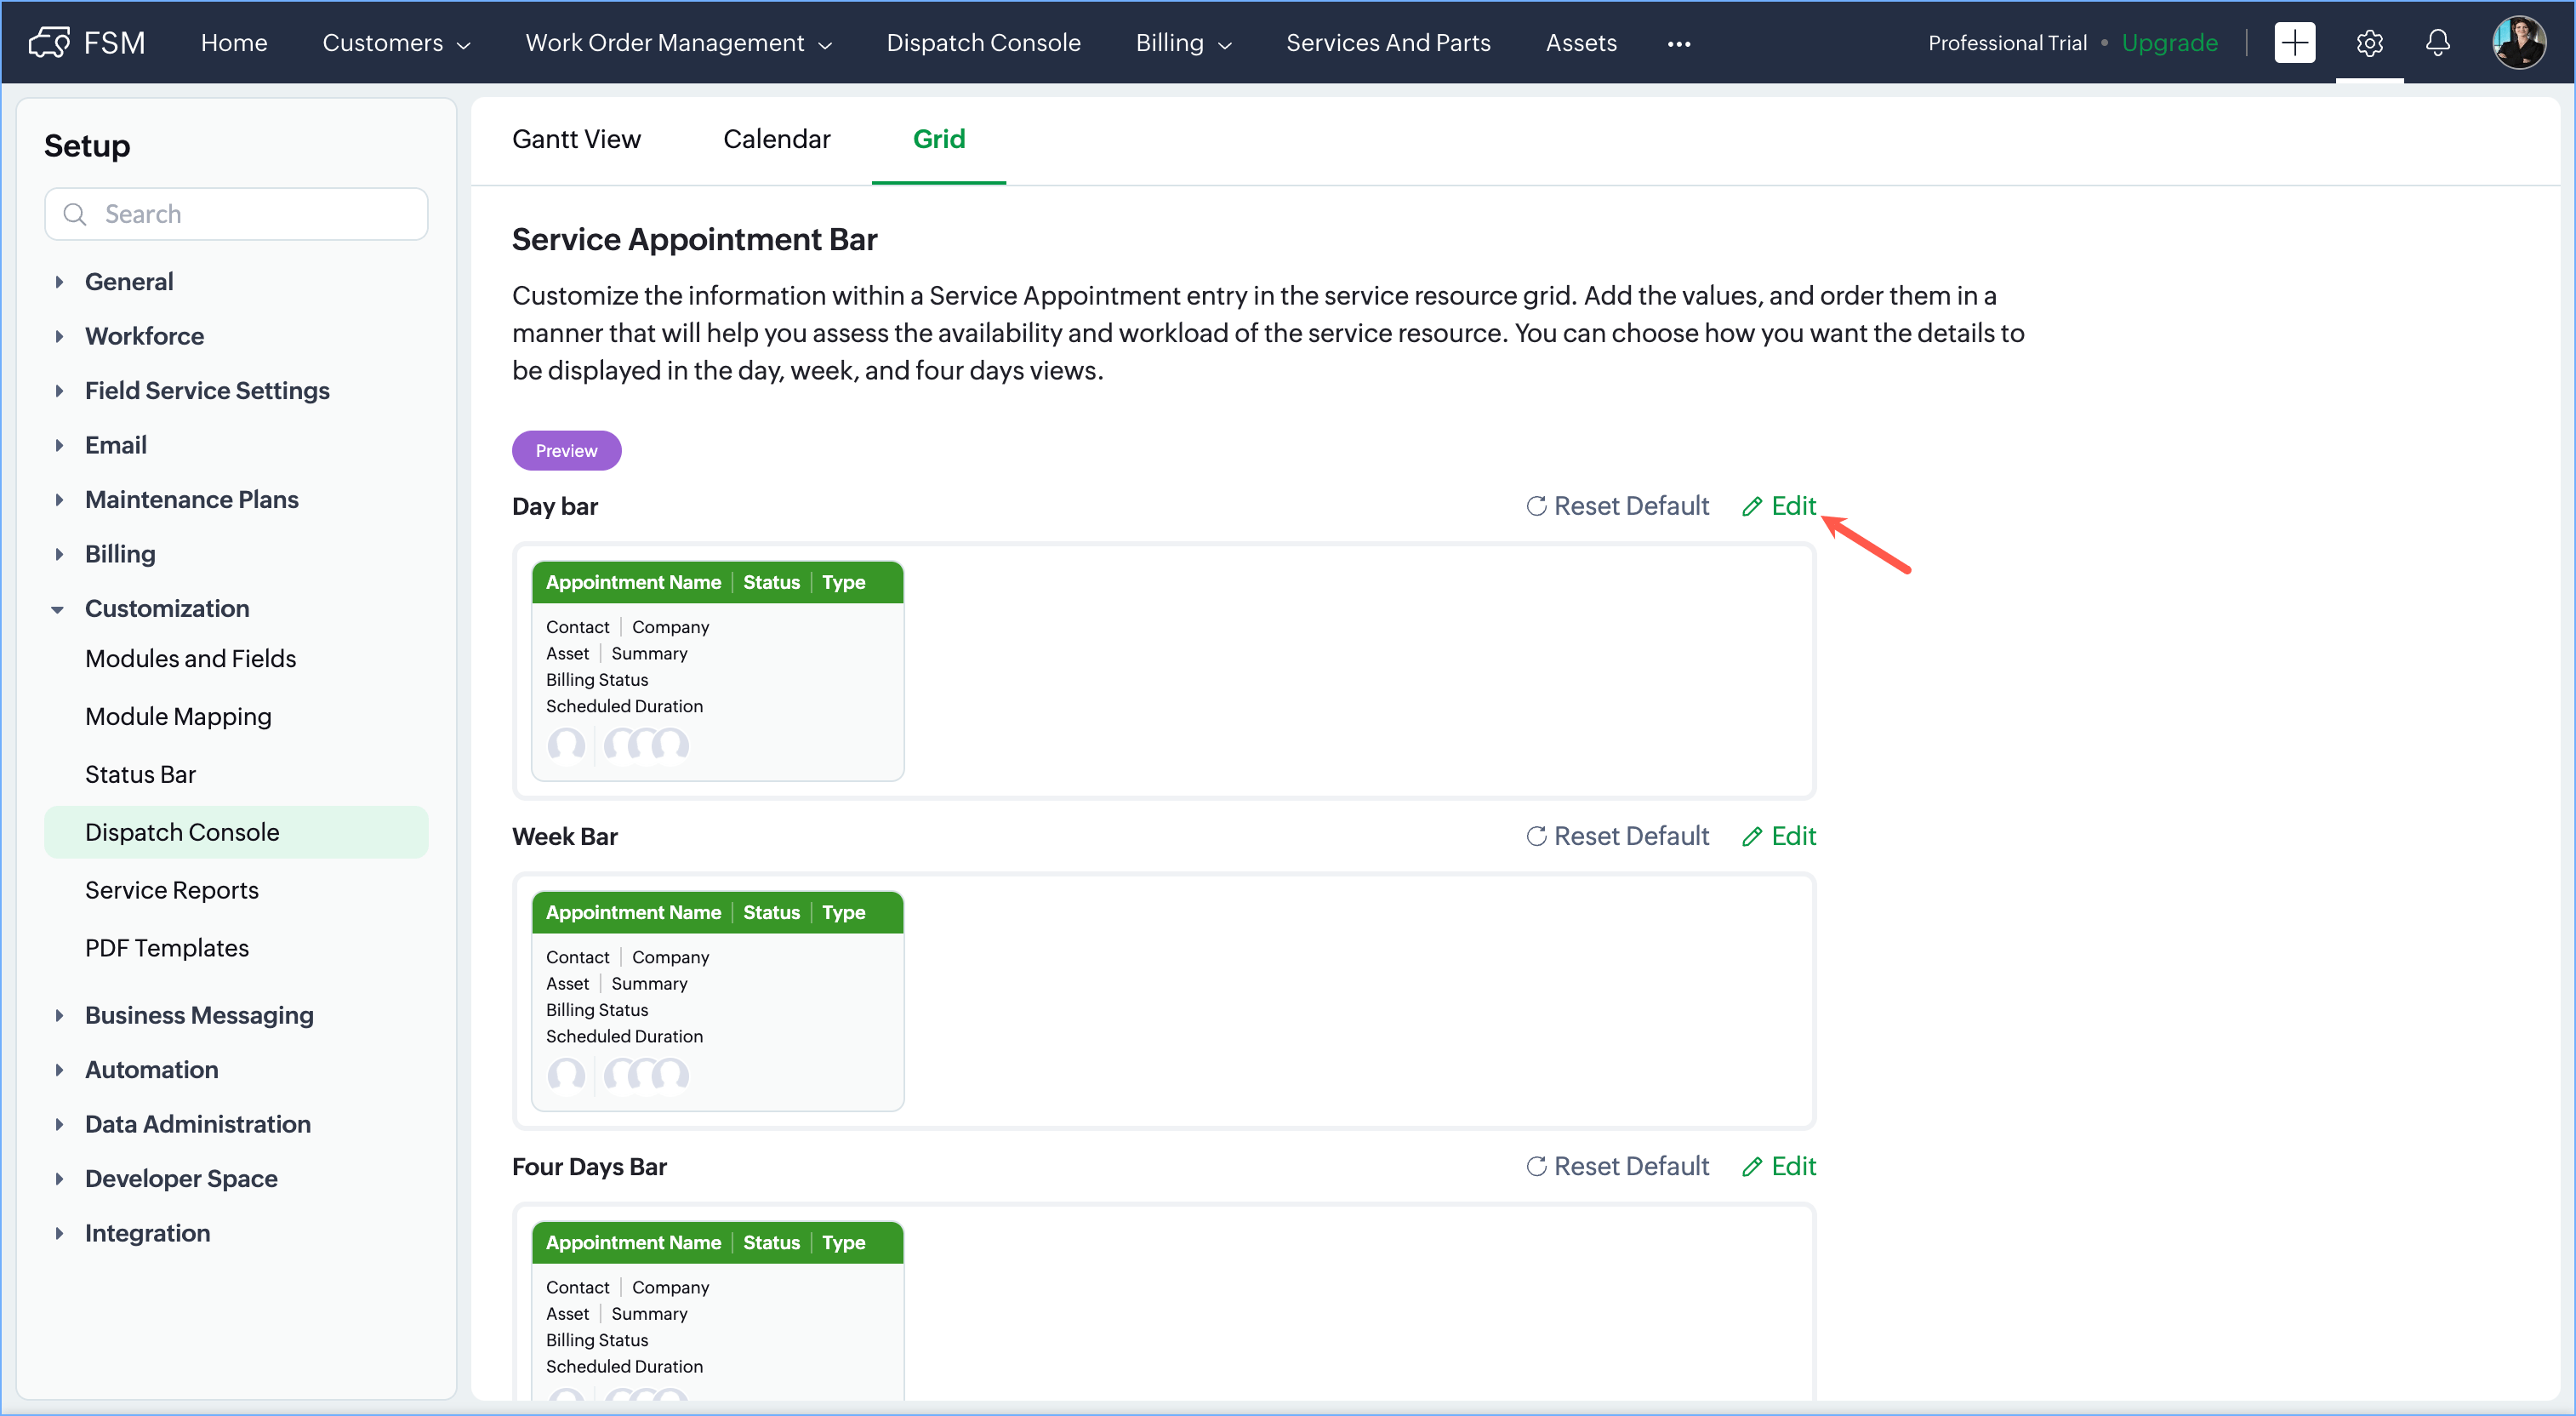Click the Upgrade link
2576x1416 pixels.
pyautogui.click(x=2169, y=43)
